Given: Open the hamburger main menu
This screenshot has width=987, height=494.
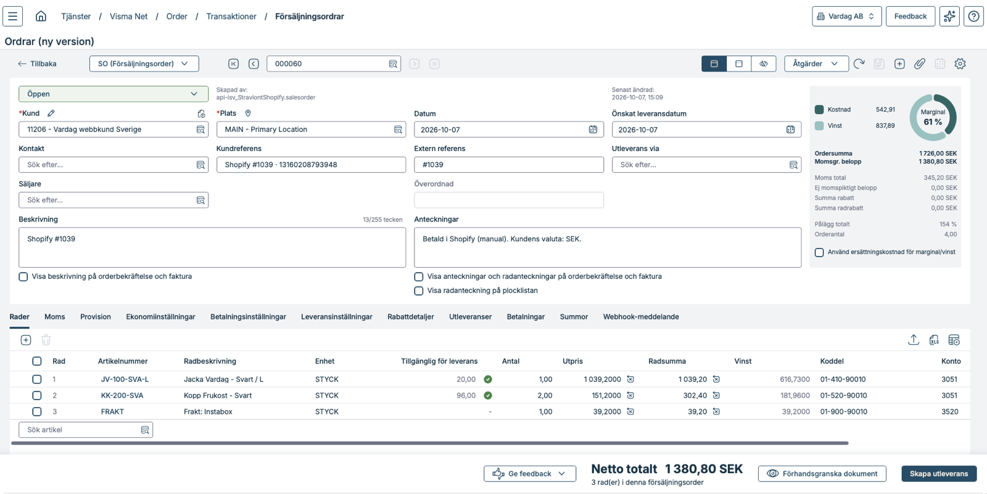Looking at the screenshot, I should [x=12, y=16].
